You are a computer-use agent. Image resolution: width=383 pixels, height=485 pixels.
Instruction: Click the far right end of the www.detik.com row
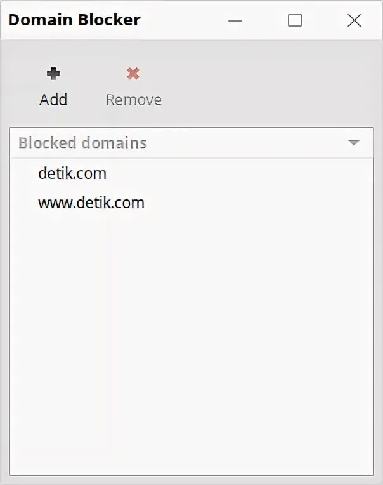tap(355, 203)
